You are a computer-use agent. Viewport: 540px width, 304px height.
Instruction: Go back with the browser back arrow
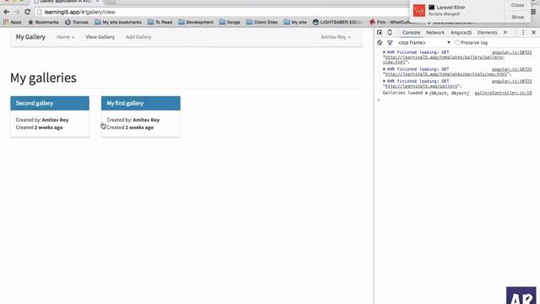tap(6, 12)
